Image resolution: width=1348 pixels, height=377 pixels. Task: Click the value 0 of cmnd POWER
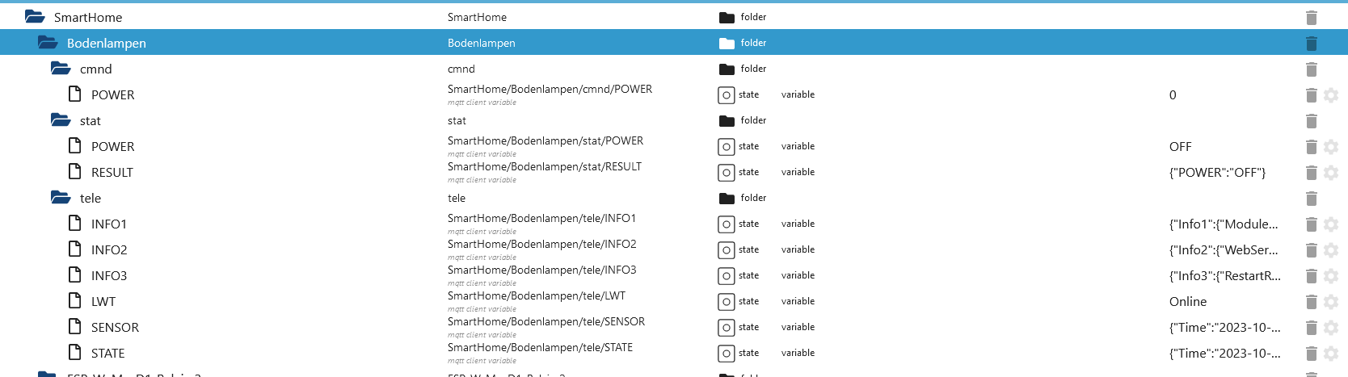click(1173, 95)
